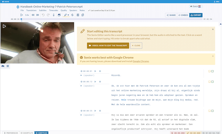Toggle the checkbox on the 00:00:01 segment
The image size is (222, 134).
[x=213, y=71]
